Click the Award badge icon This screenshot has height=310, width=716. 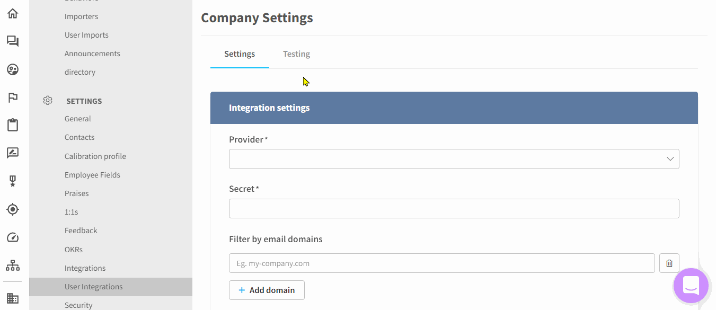(x=12, y=181)
